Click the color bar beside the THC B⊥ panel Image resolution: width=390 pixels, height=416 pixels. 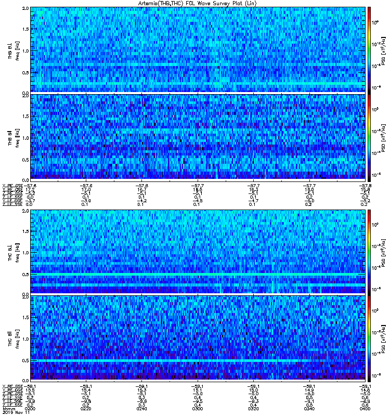(369, 252)
